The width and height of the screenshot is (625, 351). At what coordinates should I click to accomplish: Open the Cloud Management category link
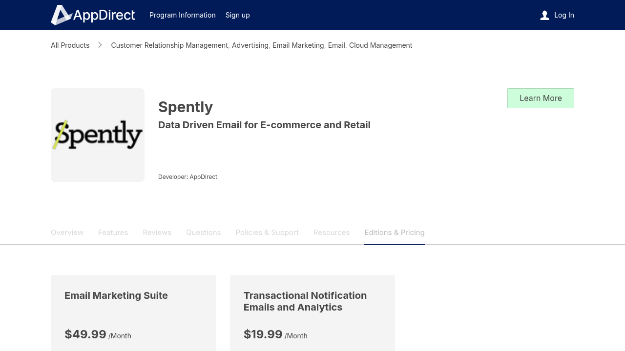380,45
